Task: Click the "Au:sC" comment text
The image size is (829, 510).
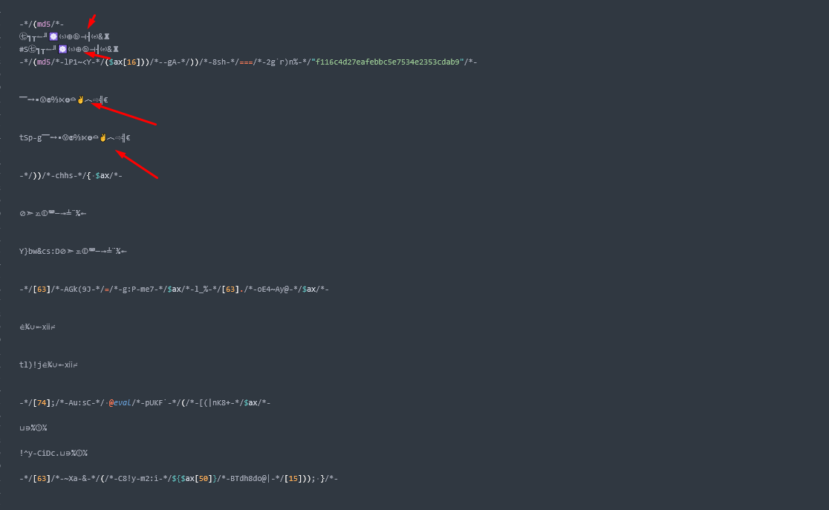Action: point(79,402)
